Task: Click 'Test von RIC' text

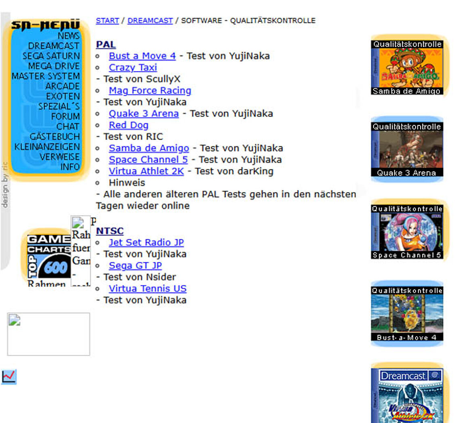Action: pos(133,137)
